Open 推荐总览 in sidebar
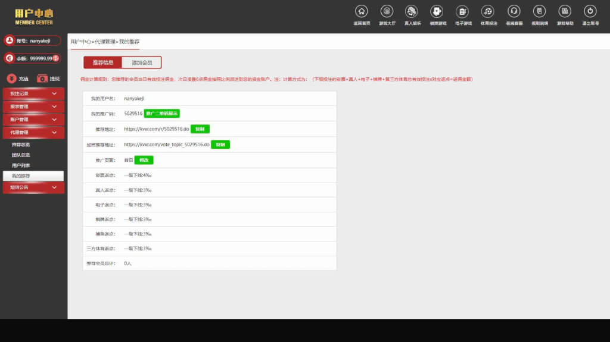 (x=21, y=145)
